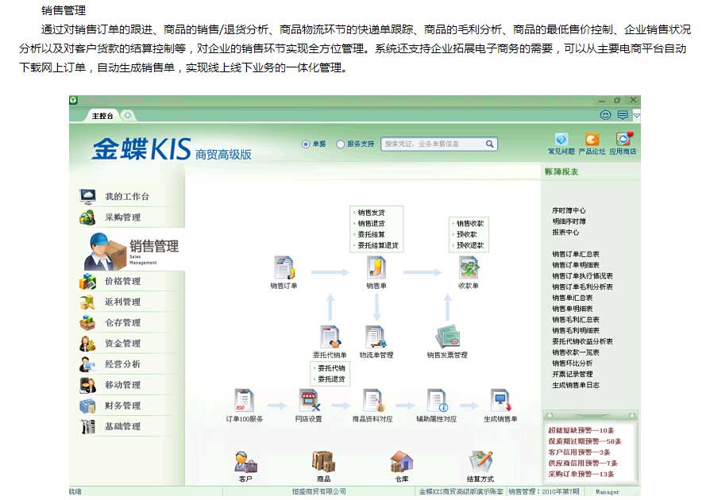Switch to the 主控台 tab
Screen dimensions: 710x500
(x=102, y=116)
